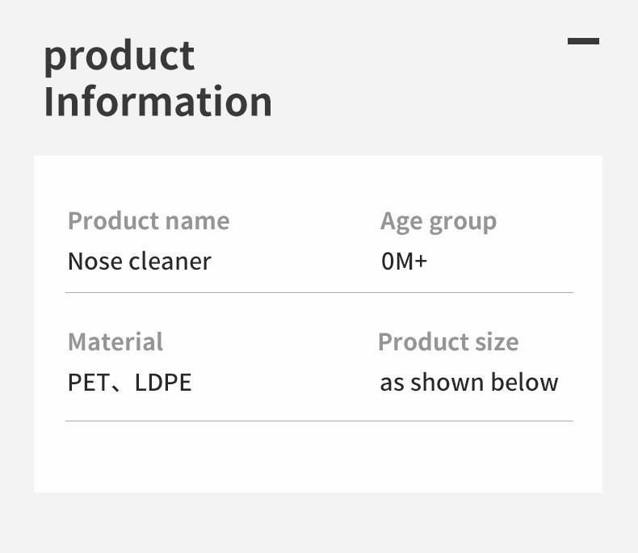The image size is (638, 553).
Task: Click the "Product size" label
Action: click(448, 342)
